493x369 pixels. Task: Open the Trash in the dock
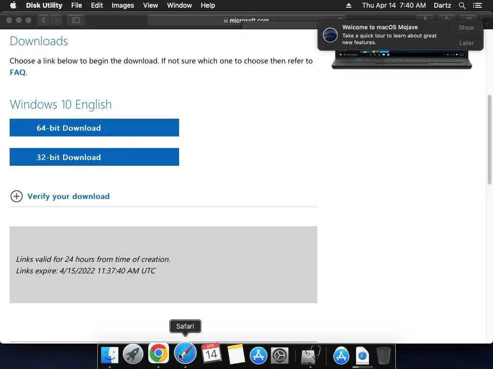tap(384, 355)
